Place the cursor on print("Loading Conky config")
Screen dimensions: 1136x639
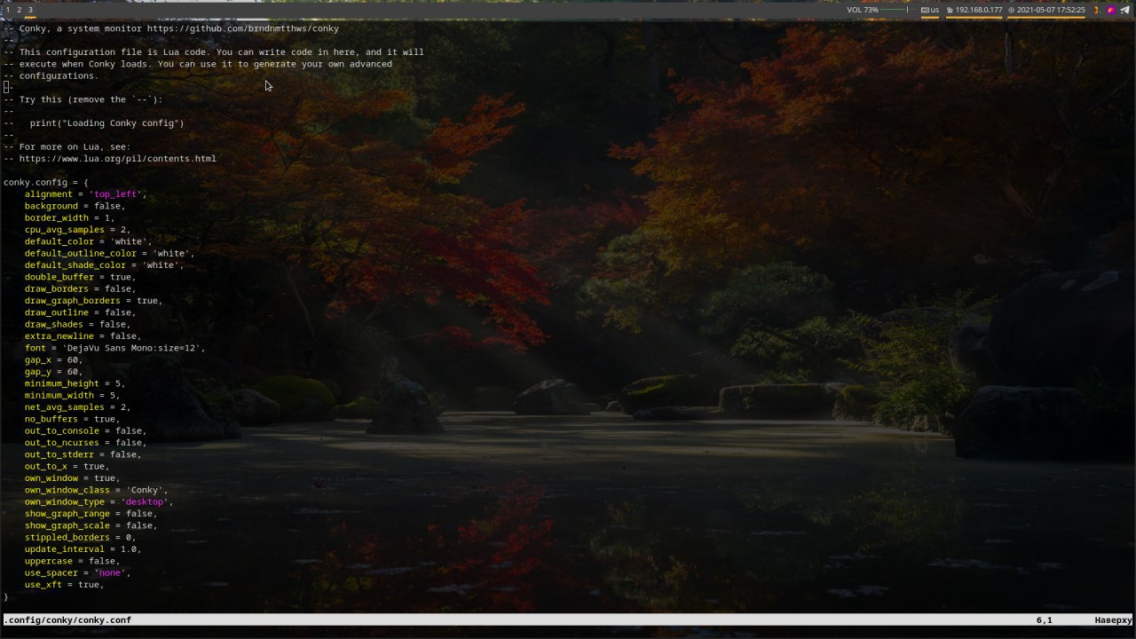106,123
